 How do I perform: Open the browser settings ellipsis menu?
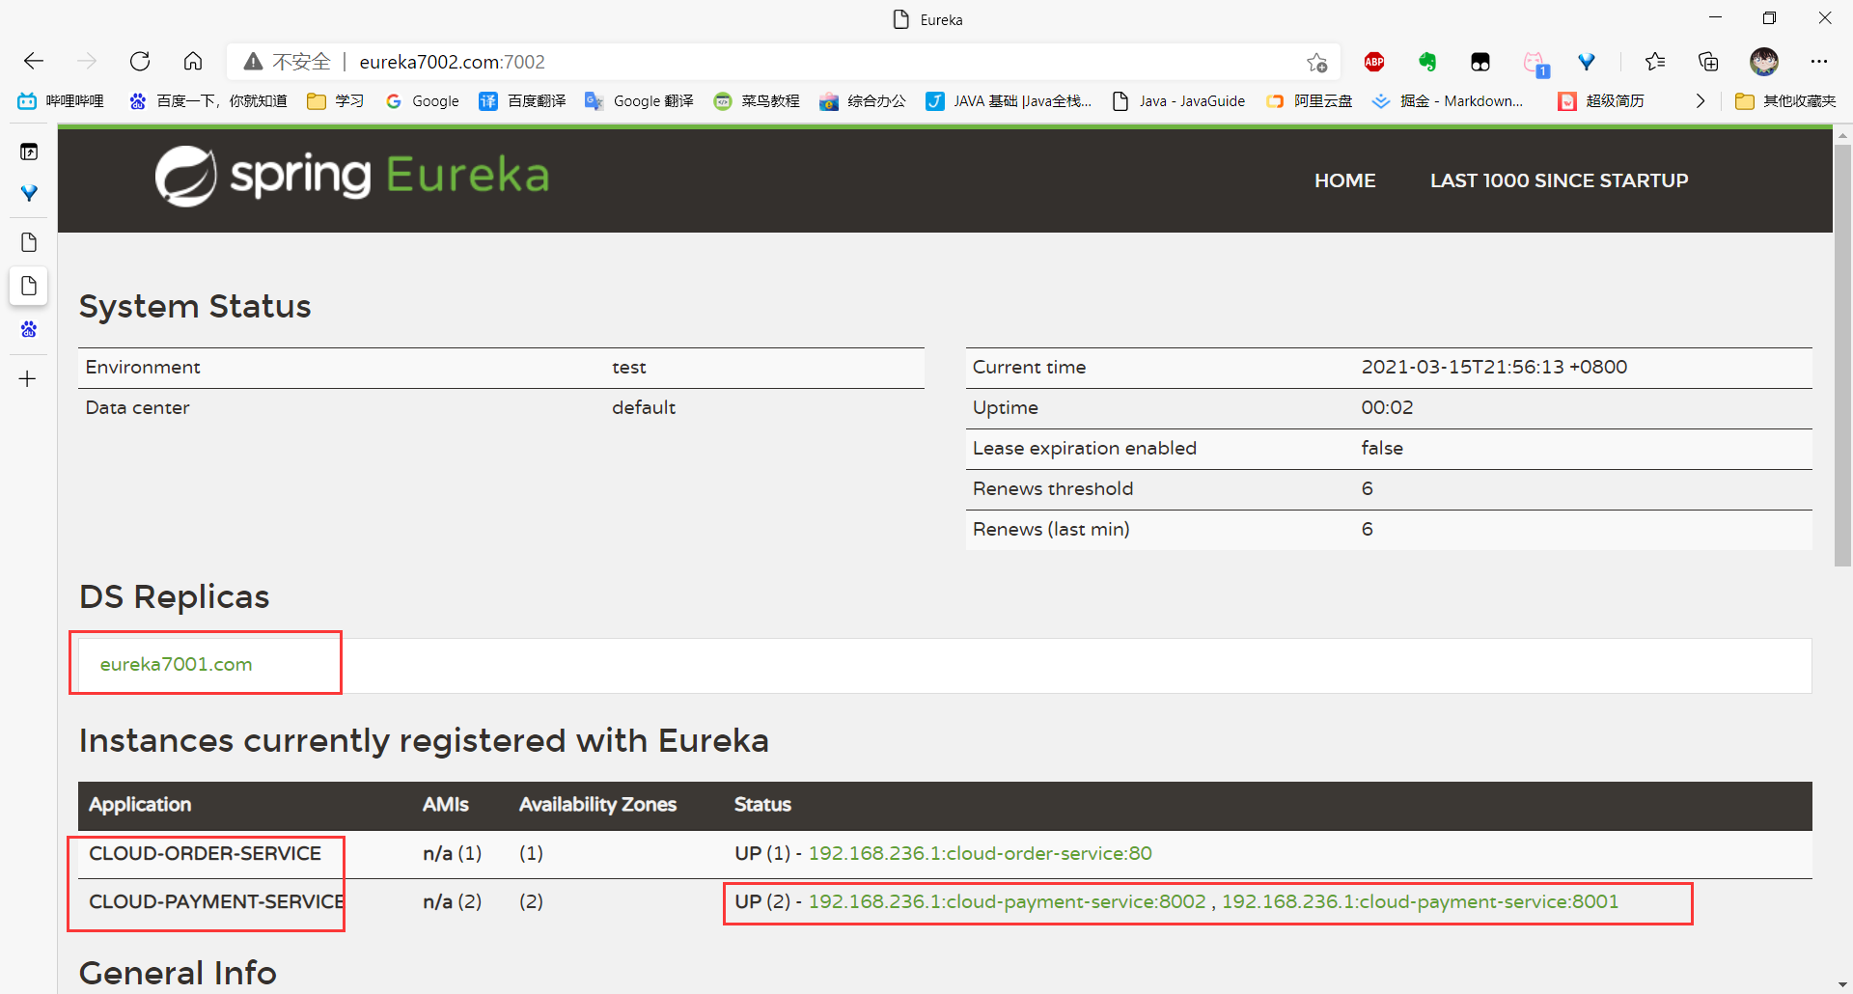click(1819, 62)
